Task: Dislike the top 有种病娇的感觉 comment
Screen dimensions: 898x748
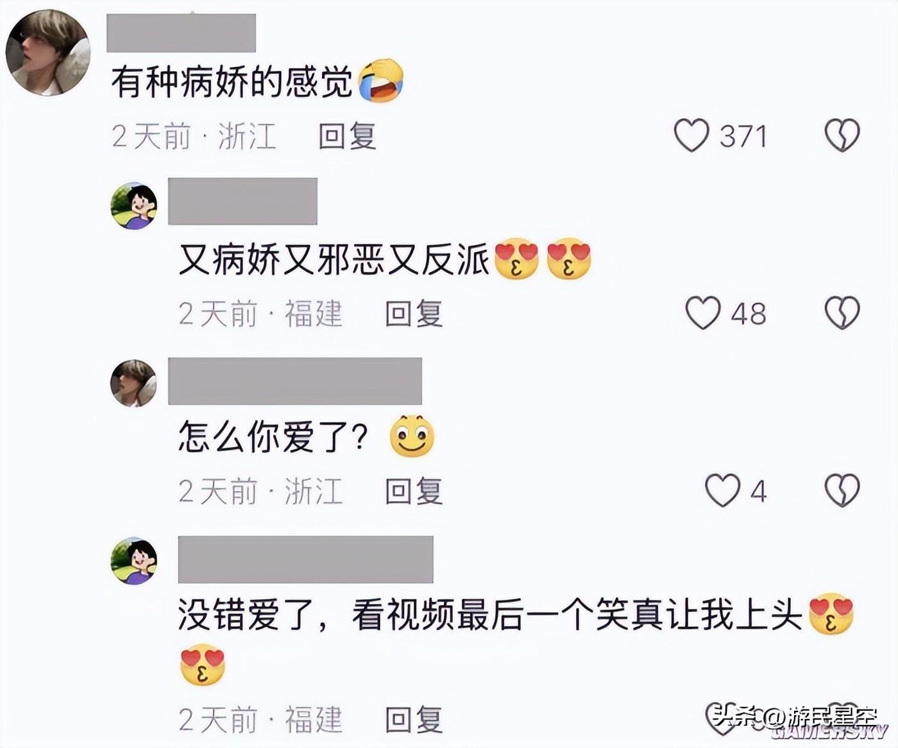Action: (x=842, y=135)
